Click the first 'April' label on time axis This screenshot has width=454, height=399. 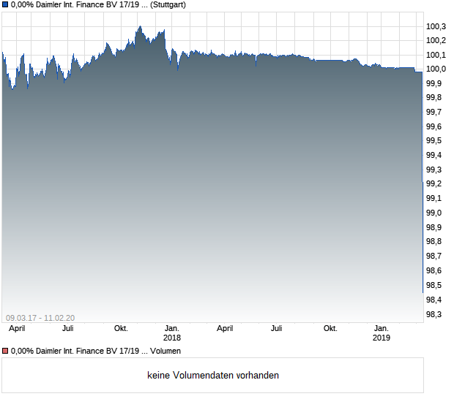coord(17,329)
